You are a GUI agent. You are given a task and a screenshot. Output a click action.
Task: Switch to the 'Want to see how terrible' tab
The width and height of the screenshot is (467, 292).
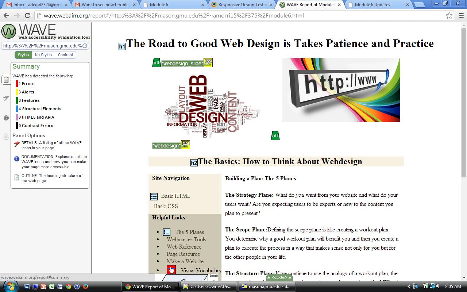tap(104, 5)
